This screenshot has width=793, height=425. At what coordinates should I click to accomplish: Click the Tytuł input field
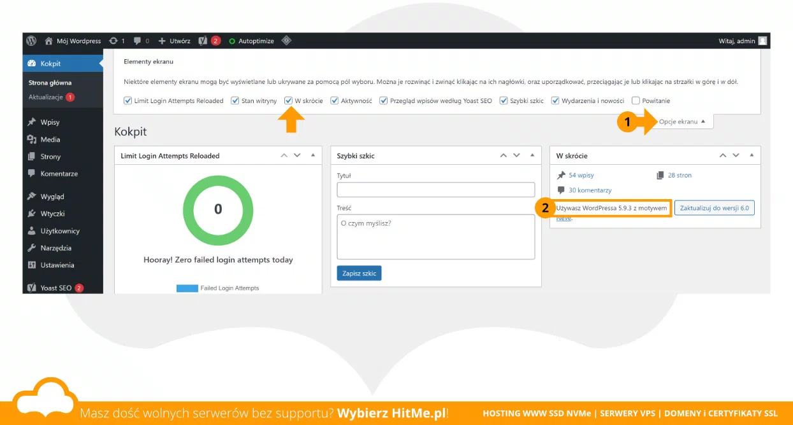pos(435,190)
